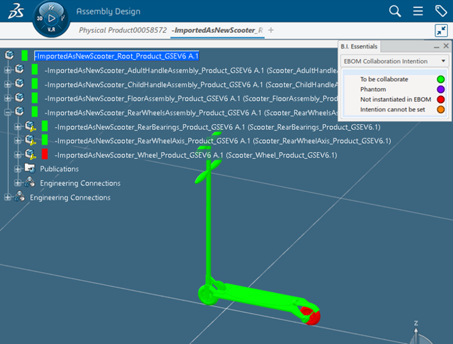Expand the Publications node
Viewport: 453px width, 344px height.
tap(18, 169)
